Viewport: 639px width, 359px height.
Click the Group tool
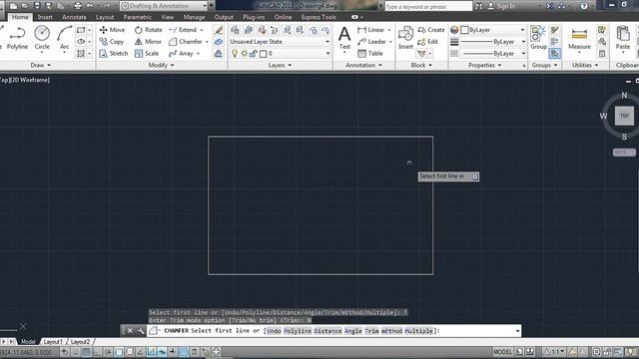(x=538, y=38)
